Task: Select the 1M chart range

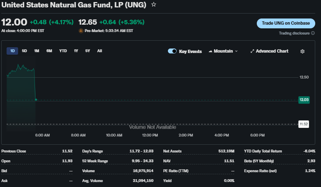Action: pyautogui.click(x=37, y=51)
